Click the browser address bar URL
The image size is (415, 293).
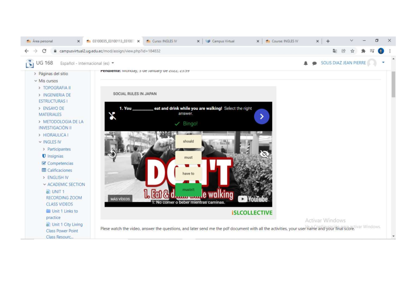(x=110, y=51)
